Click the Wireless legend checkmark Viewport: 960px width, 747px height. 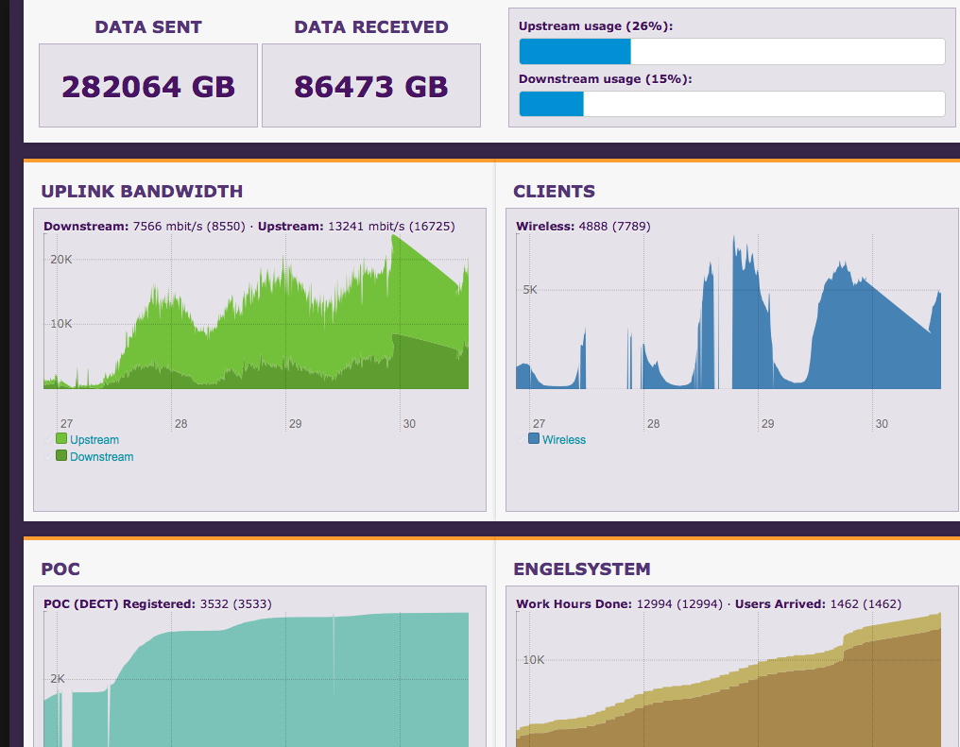point(522,440)
